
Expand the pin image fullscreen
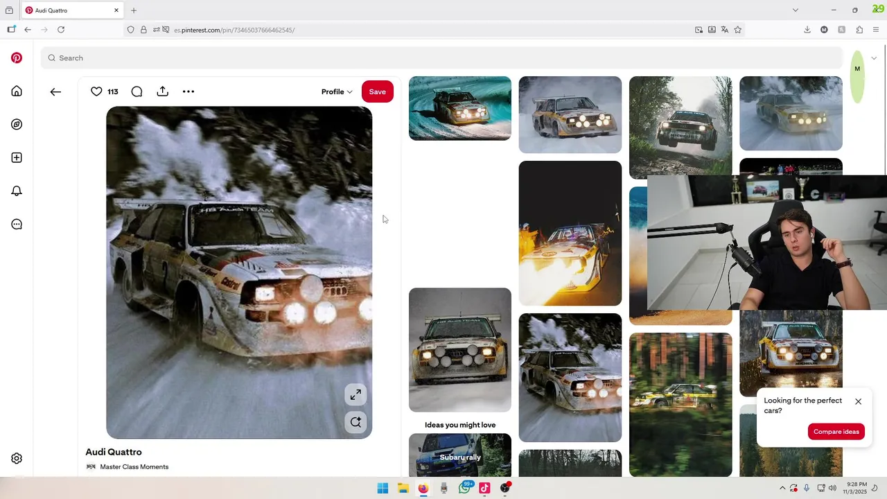(355, 394)
